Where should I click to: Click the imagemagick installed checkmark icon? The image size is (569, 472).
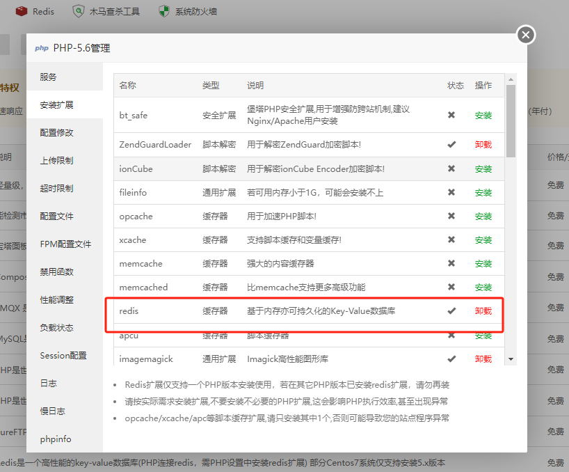coord(451,359)
